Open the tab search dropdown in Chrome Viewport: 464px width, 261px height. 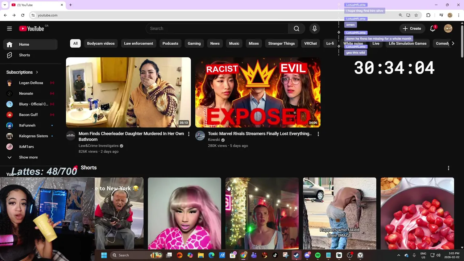click(5, 5)
